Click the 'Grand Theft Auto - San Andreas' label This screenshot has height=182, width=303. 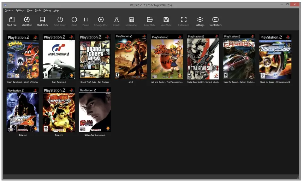coord(95,82)
